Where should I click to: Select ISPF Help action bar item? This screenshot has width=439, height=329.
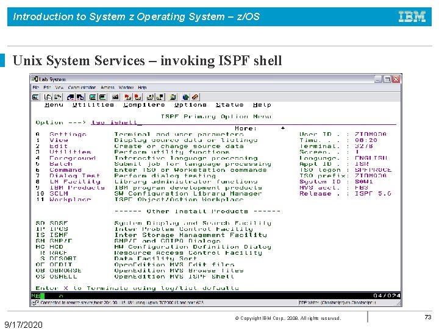pyautogui.click(x=262, y=105)
